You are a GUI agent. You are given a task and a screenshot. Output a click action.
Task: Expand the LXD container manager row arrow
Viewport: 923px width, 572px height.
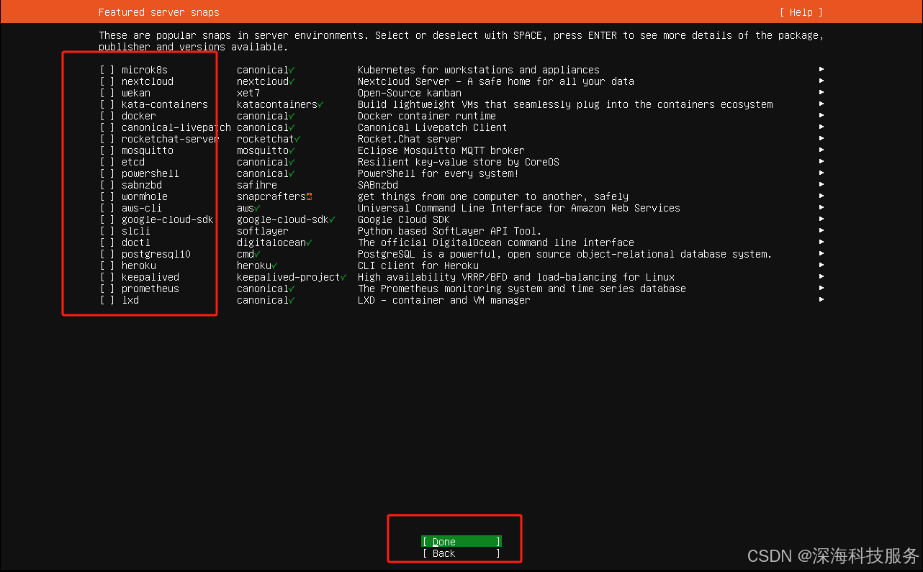[x=821, y=300]
